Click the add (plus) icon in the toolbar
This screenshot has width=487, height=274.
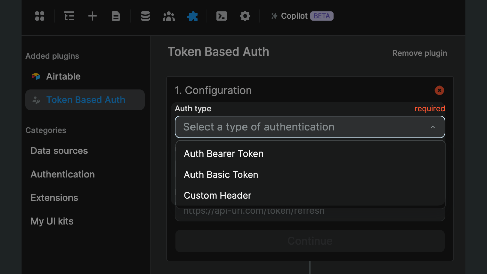pyautogui.click(x=93, y=16)
